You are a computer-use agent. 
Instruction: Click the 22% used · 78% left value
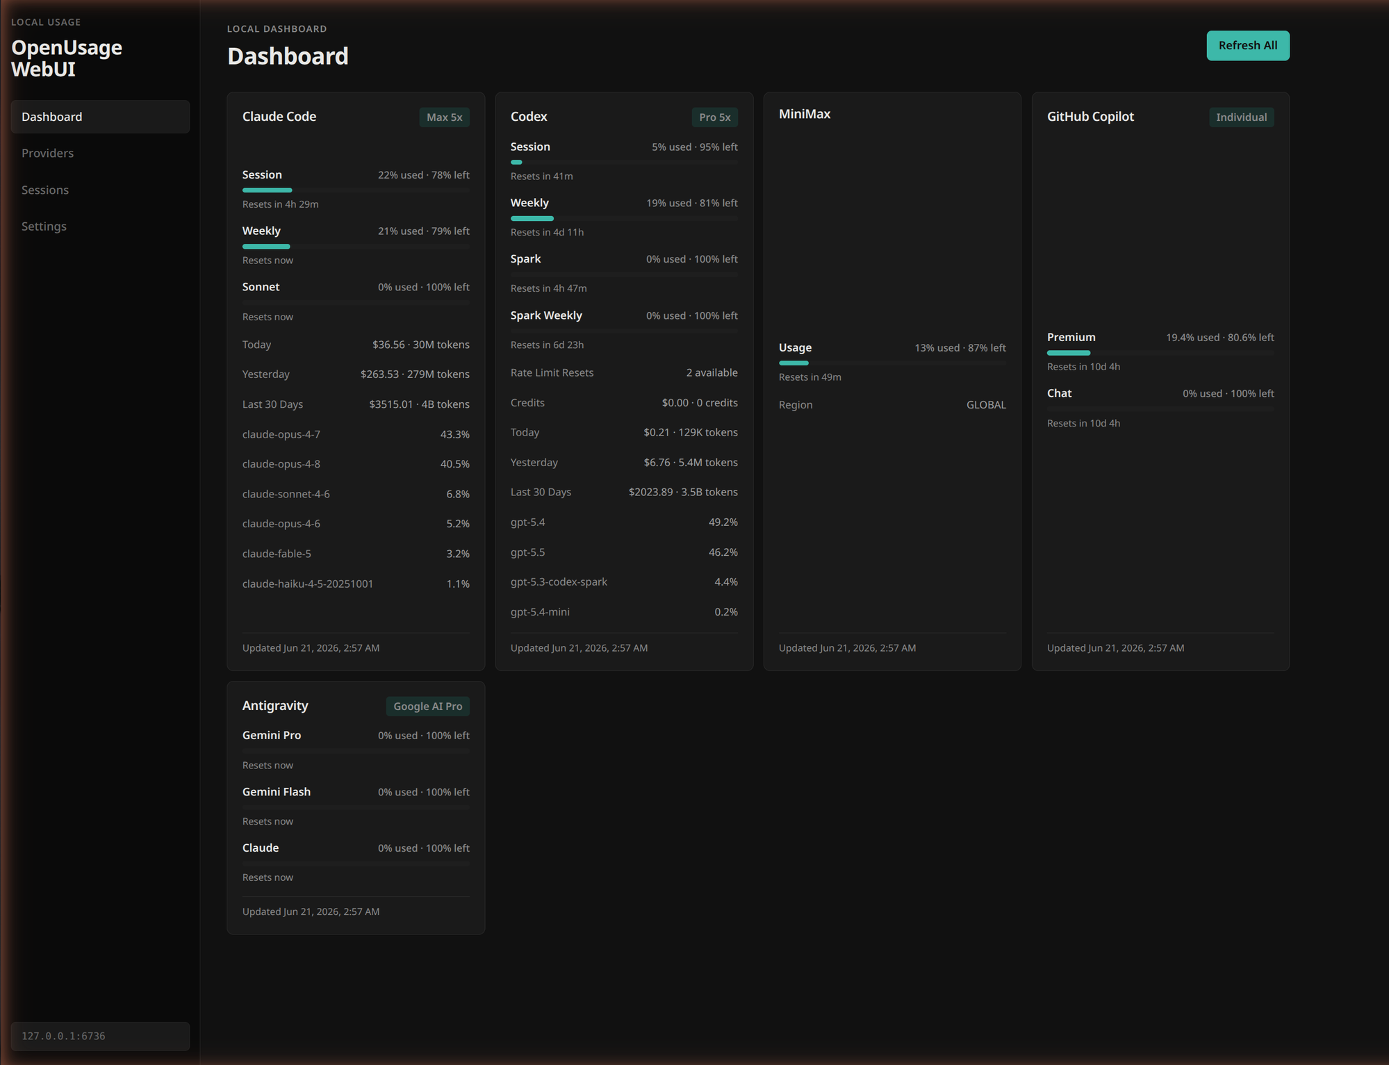pyautogui.click(x=424, y=175)
